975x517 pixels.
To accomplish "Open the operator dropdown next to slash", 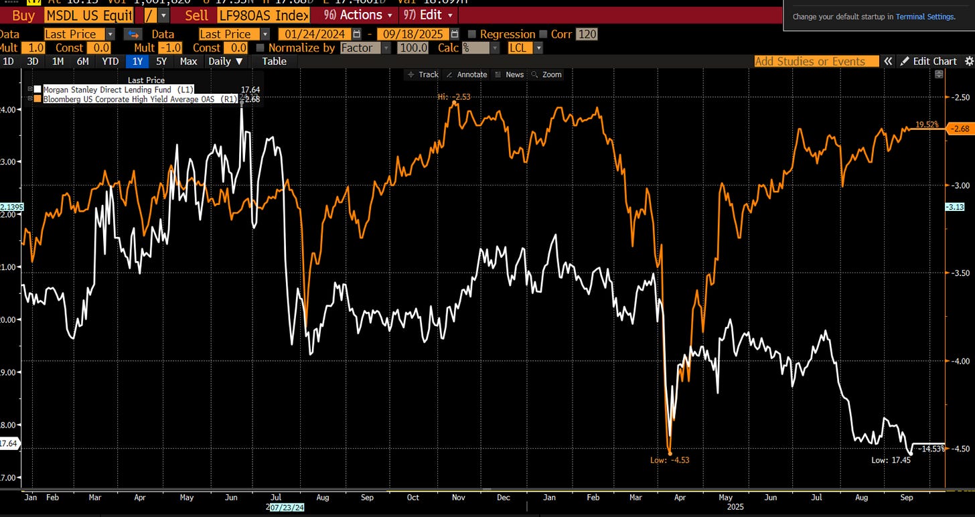I will [163, 15].
